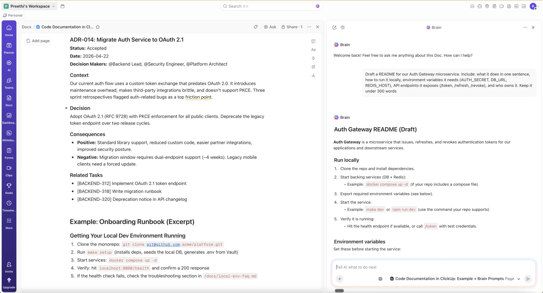
Task: Open Whiteboards in the sidebar
Action: pos(9,136)
